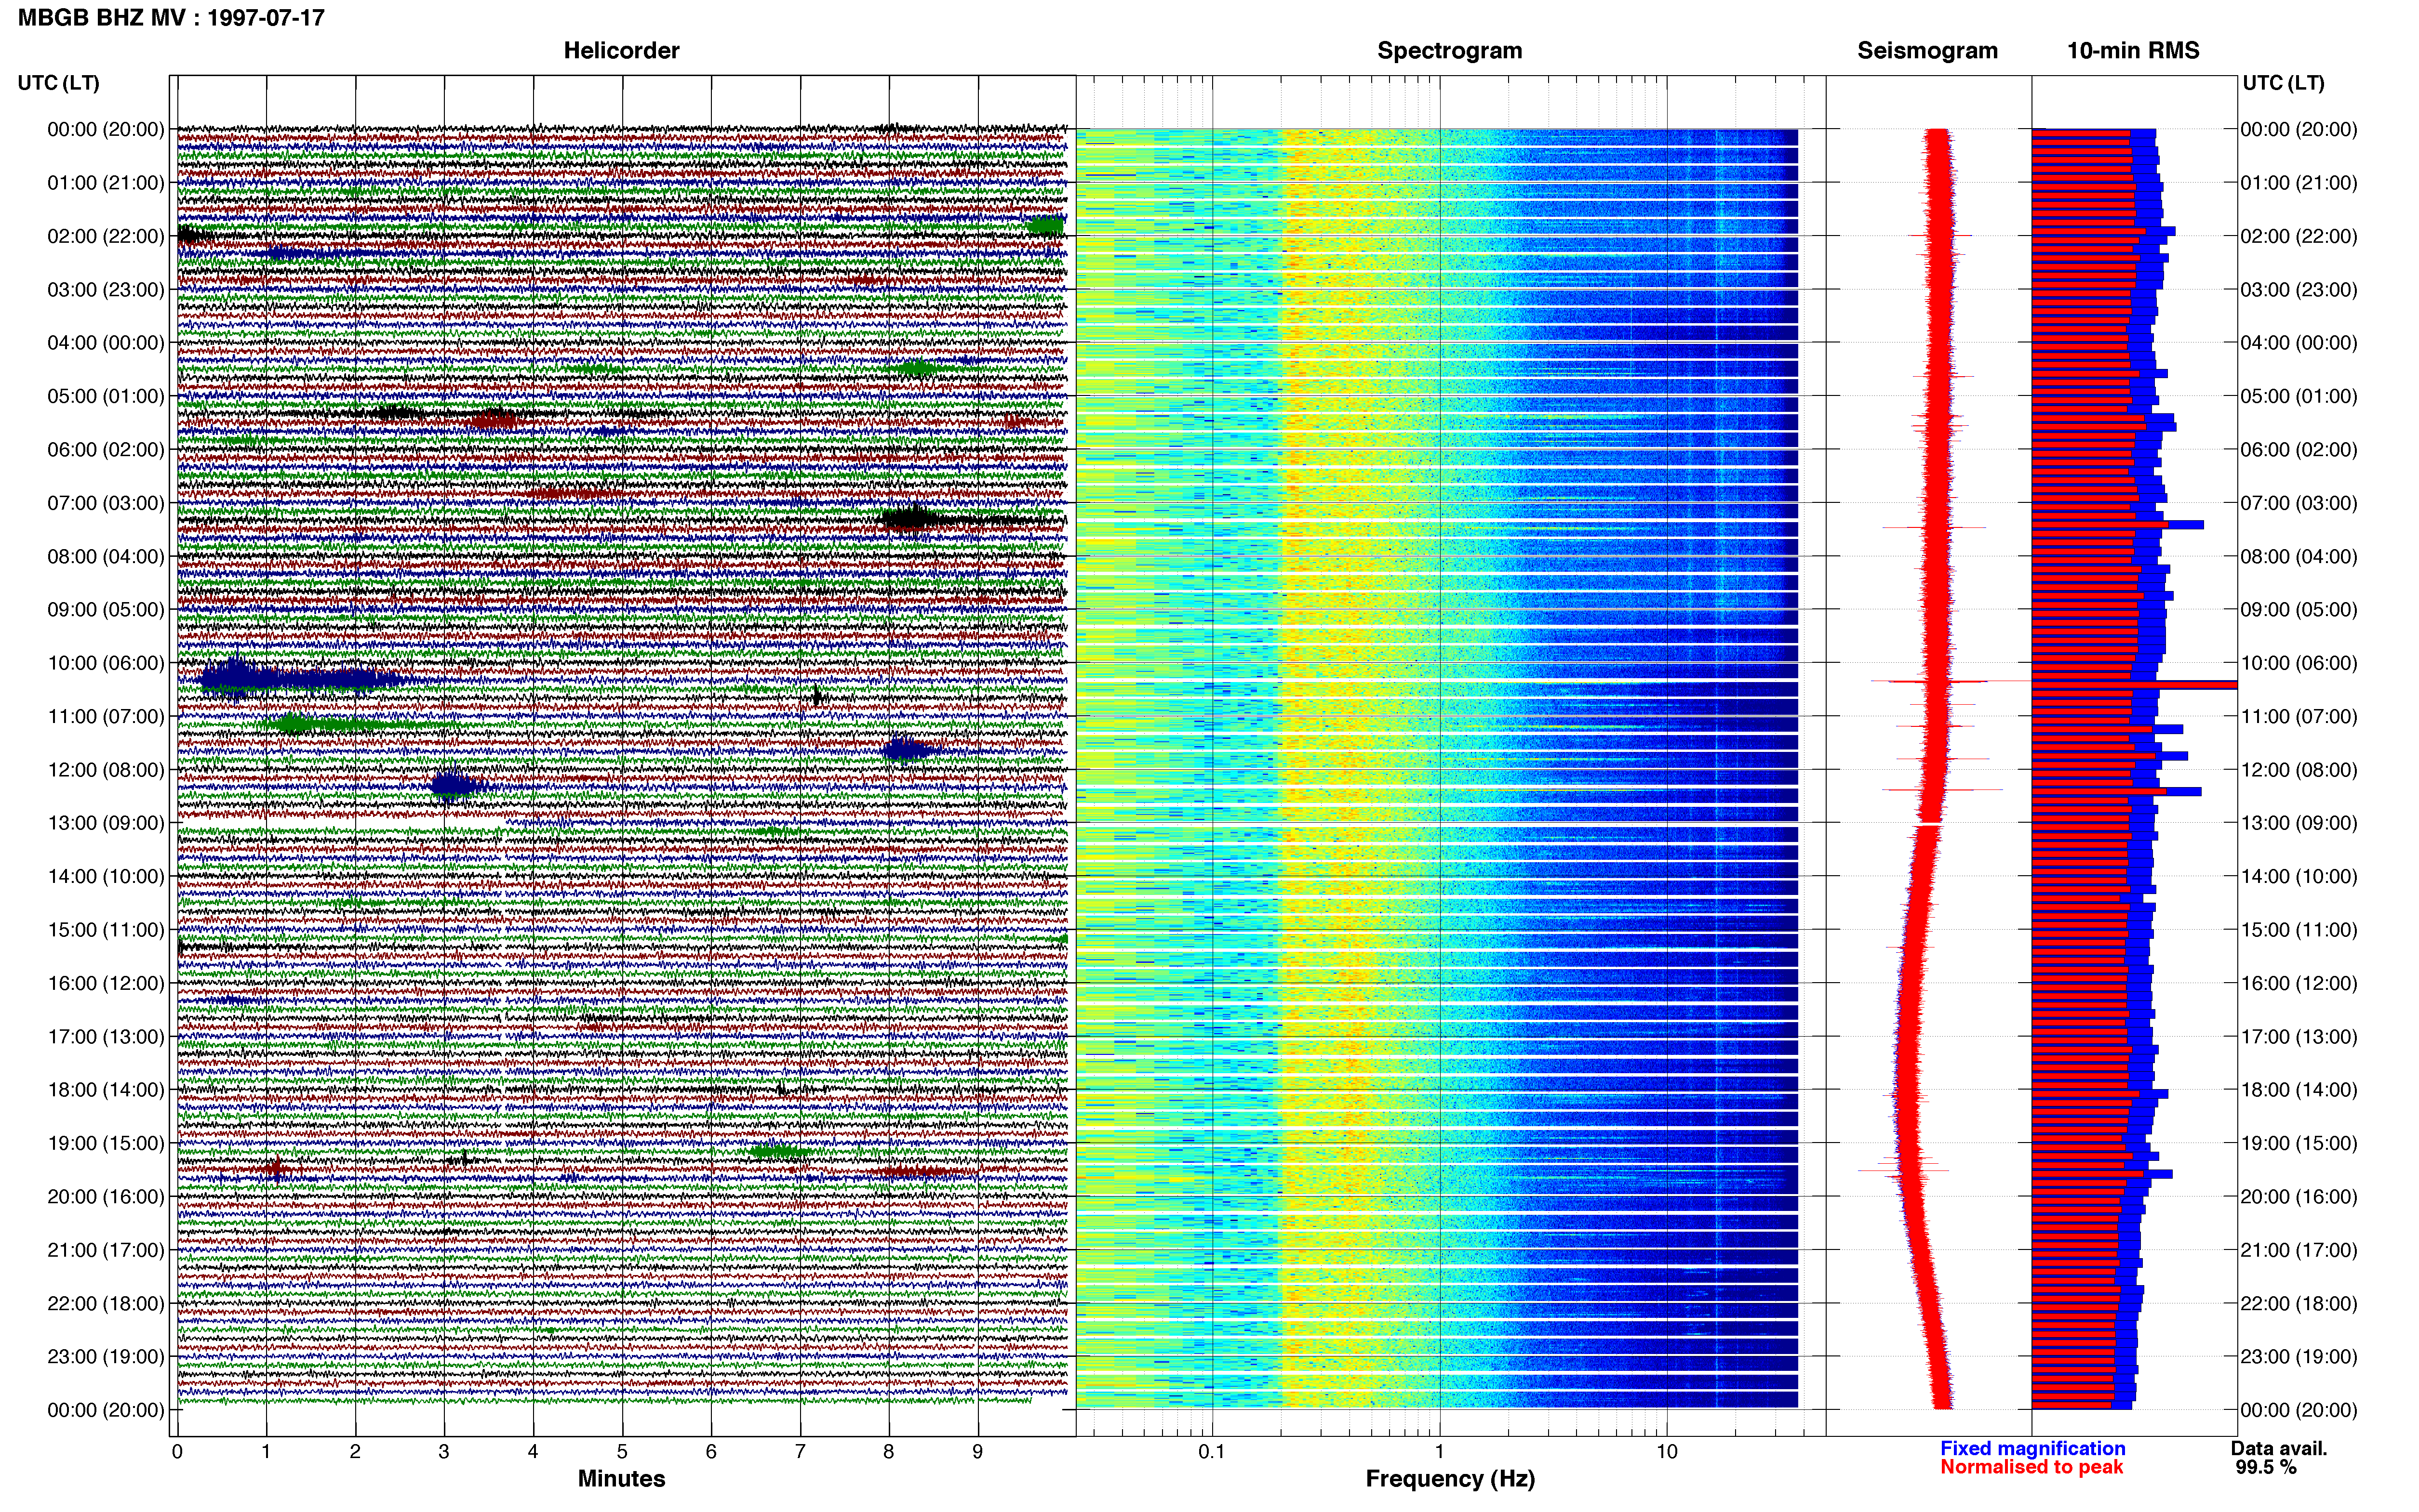Click the minute '9' tick label

coord(977,1452)
